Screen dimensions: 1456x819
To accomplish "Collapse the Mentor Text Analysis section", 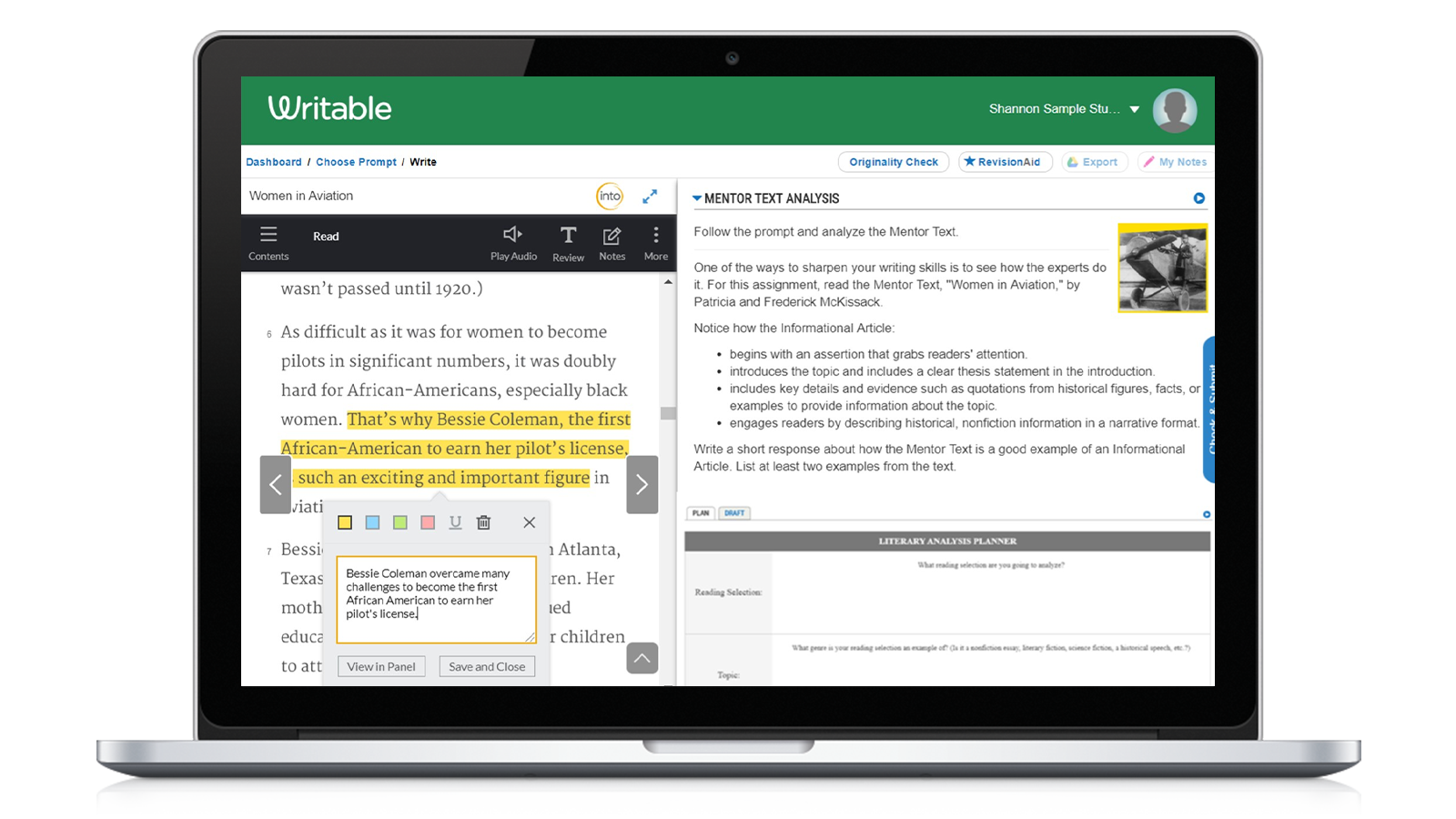I will [697, 197].
